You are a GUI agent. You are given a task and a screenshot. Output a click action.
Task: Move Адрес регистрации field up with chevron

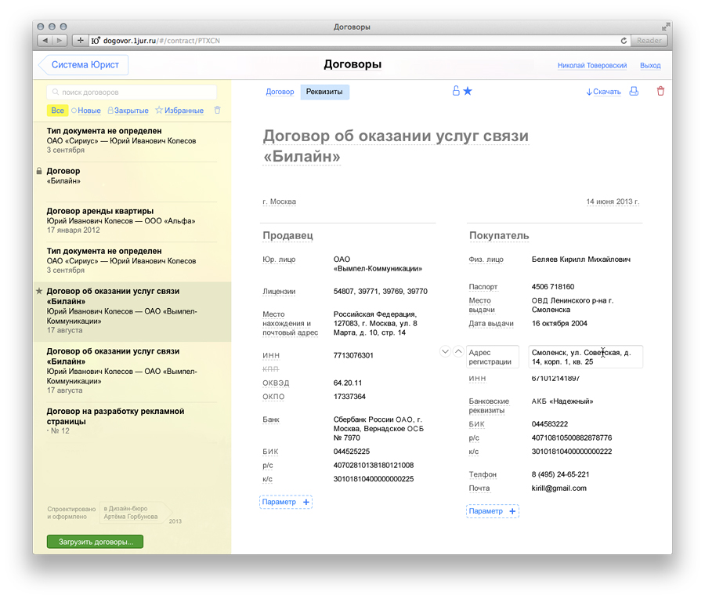pos(457,351)
